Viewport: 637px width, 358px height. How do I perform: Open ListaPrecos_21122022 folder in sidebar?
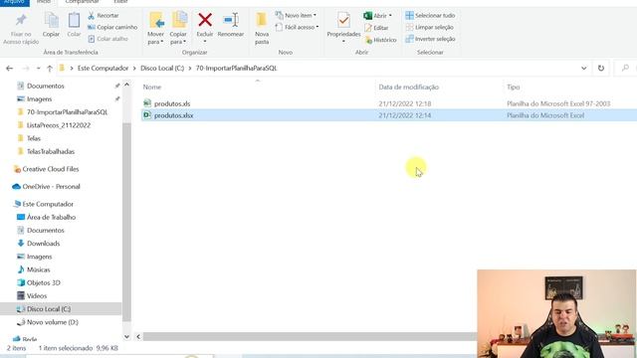58,125
